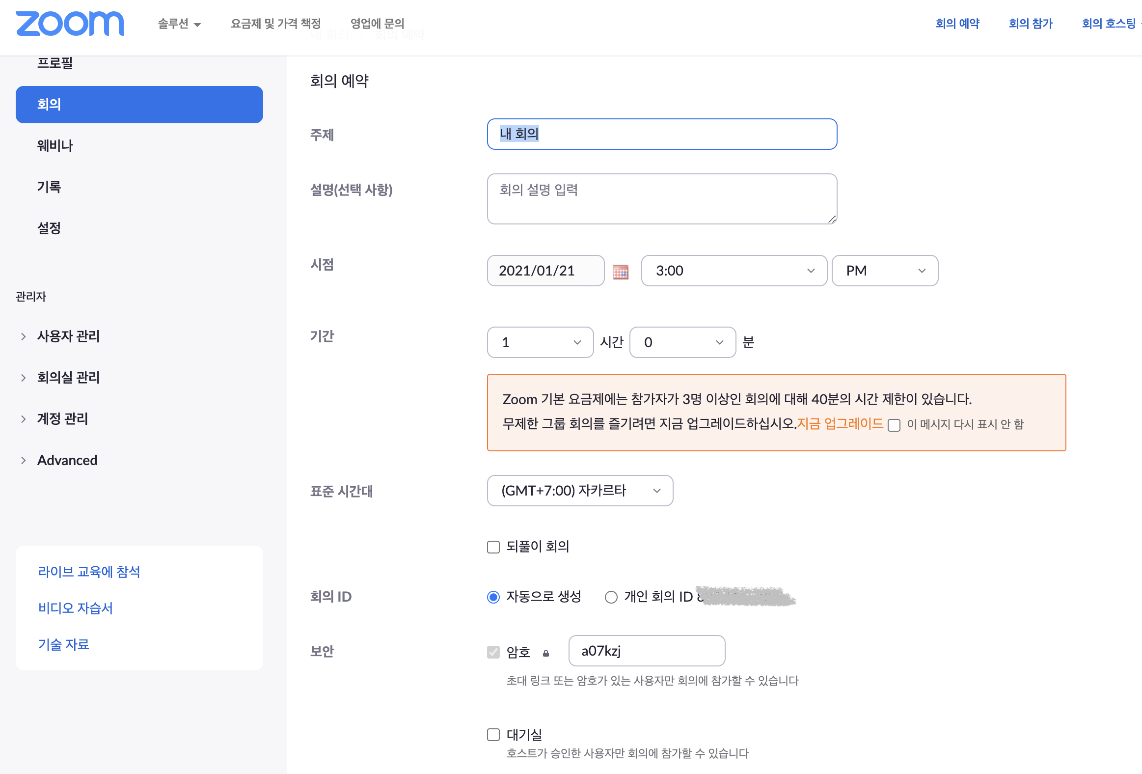Click 회의 호스팅 link in header
This screenshot has width=1142, height=774.
1109,24
